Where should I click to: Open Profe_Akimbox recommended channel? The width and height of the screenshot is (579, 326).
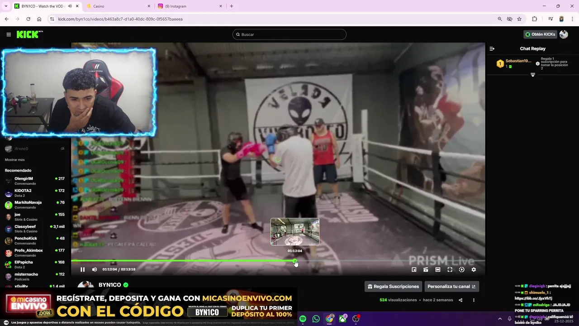pyautogui.click(x=35, y=253)
